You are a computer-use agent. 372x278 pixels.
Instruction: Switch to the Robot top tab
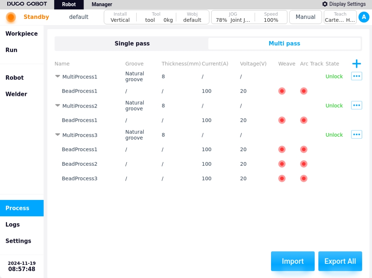(x=69, y=4)
